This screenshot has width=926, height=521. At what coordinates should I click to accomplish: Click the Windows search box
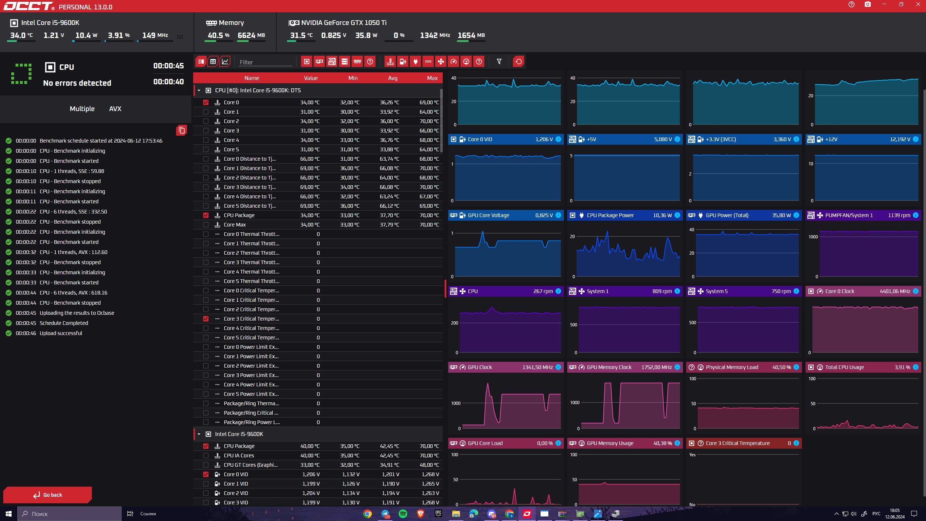(69, 514)
